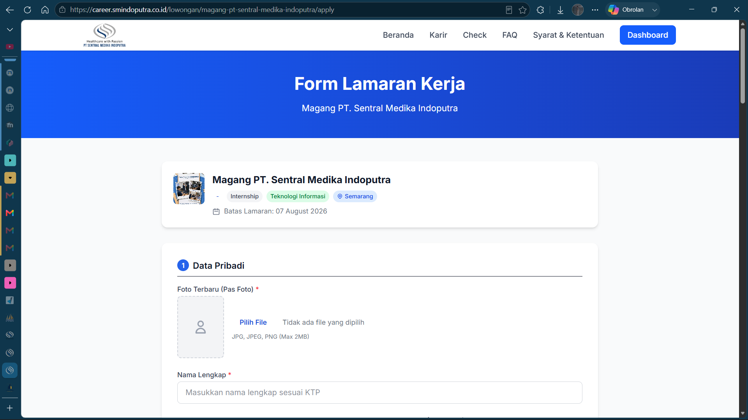The image size is (748, 420).
Task: Add a new tab with plus icon
Action: 10,408
